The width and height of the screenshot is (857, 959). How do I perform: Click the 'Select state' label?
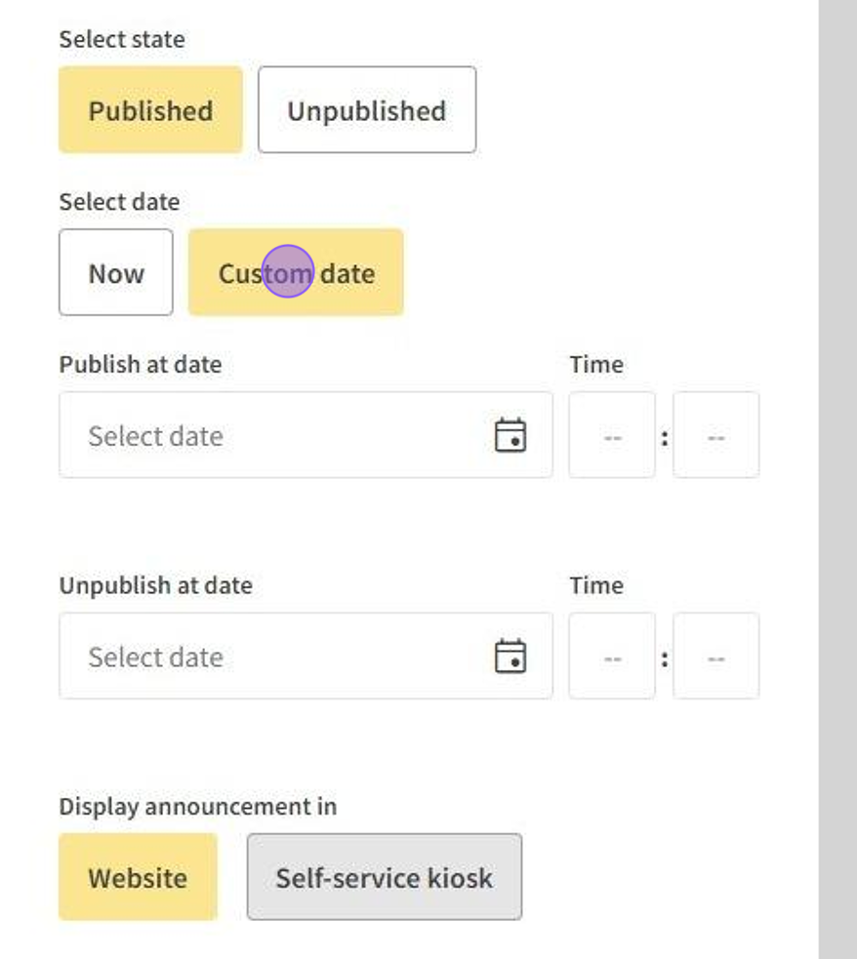(121, 39)
